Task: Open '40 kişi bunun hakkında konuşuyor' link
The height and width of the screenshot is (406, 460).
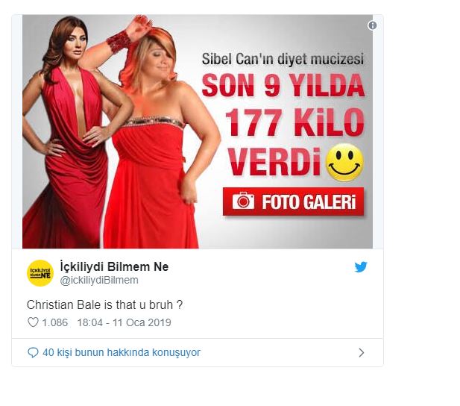Action: pos(122,352)
